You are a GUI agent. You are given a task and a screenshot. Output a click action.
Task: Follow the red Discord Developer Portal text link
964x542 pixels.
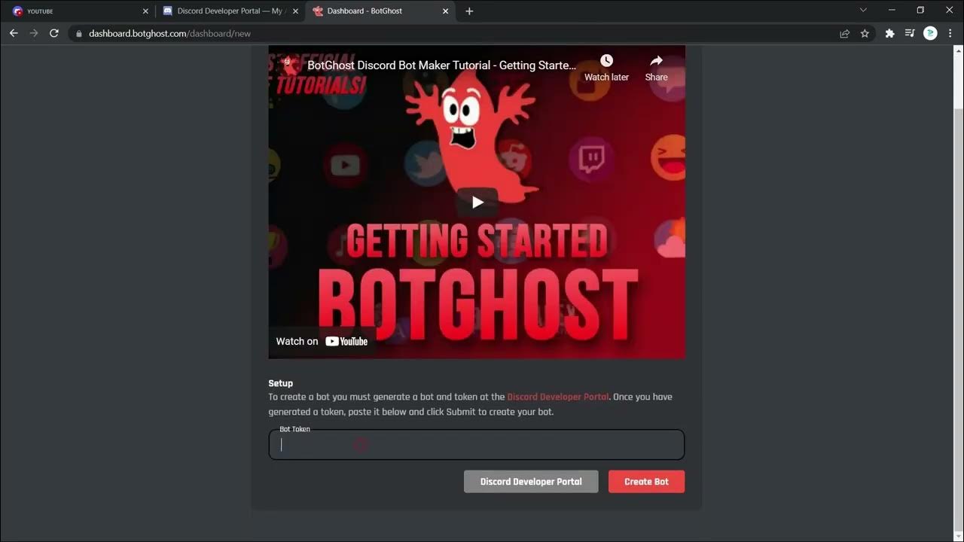pyautogui.click(x=558, y=397)
